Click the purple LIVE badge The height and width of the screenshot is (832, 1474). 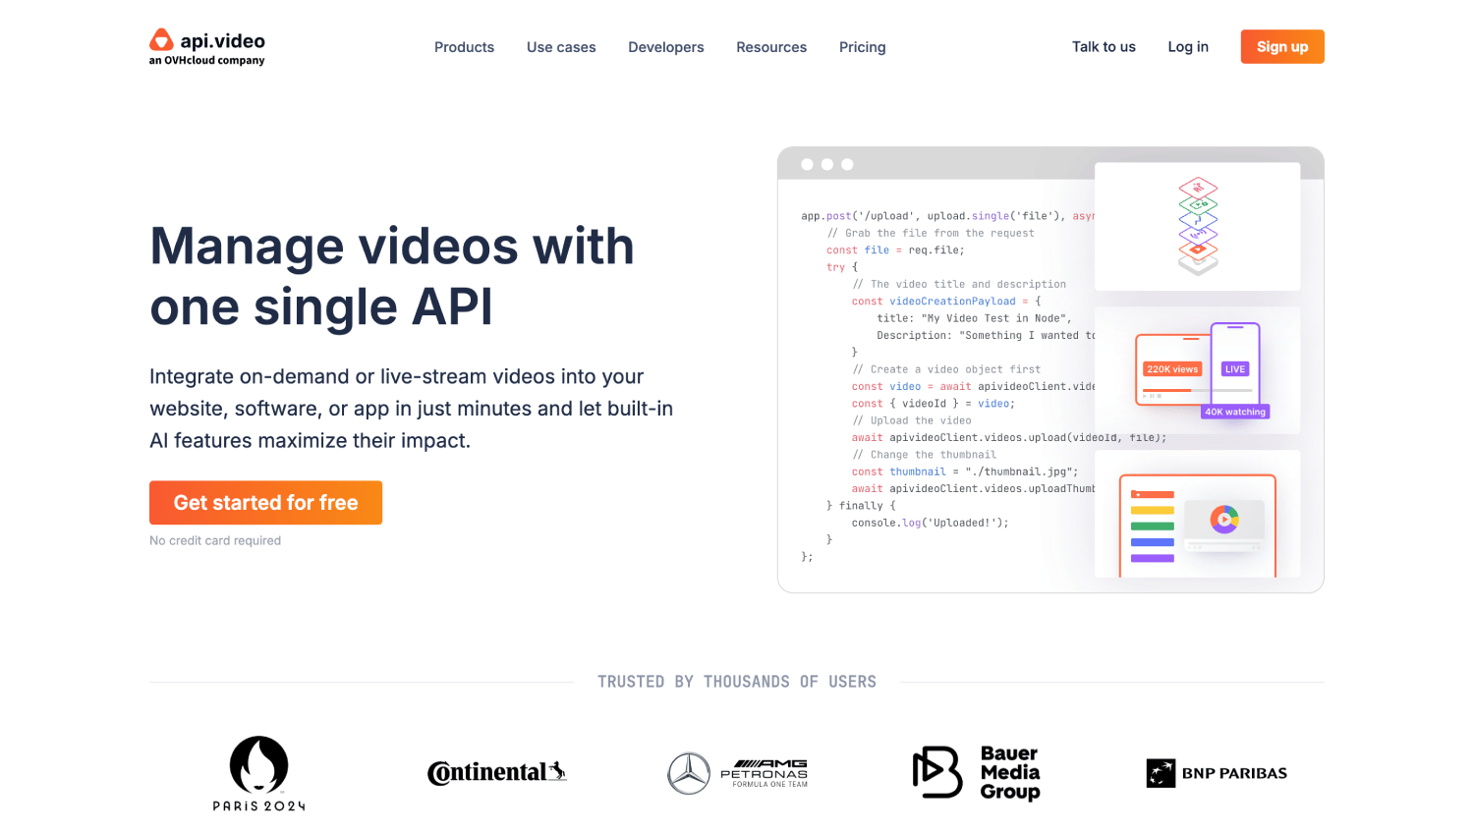tap(1235, 369)
